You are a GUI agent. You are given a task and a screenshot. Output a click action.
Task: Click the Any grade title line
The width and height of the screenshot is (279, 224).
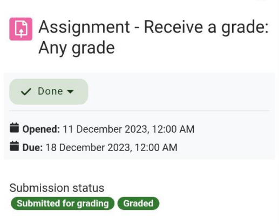[77, 47]
